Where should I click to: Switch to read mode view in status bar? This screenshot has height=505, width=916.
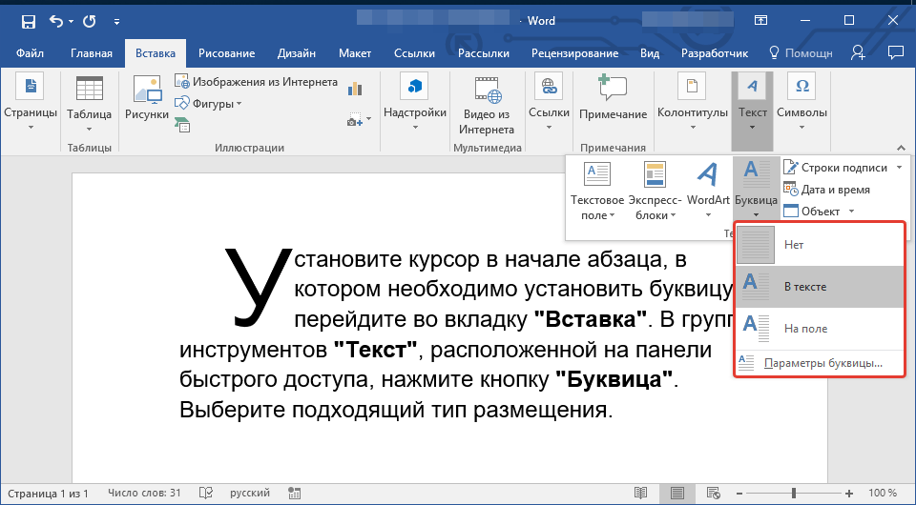point(640,494)
